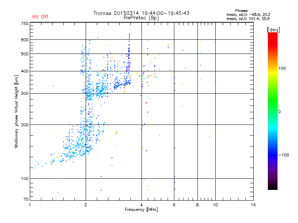Screen dimensions: 298x223
Task: Click the x-axis label '16'
Action: (253, 205)
